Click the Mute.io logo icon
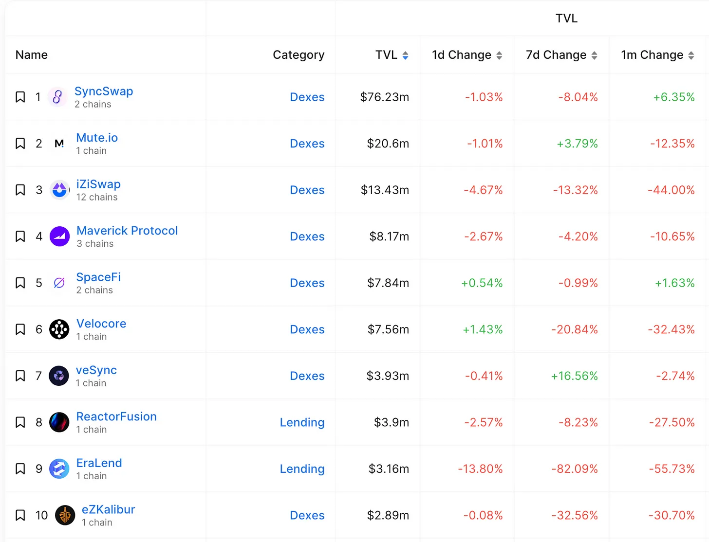This screenshot has width=709, height=542. coord(59,144)
